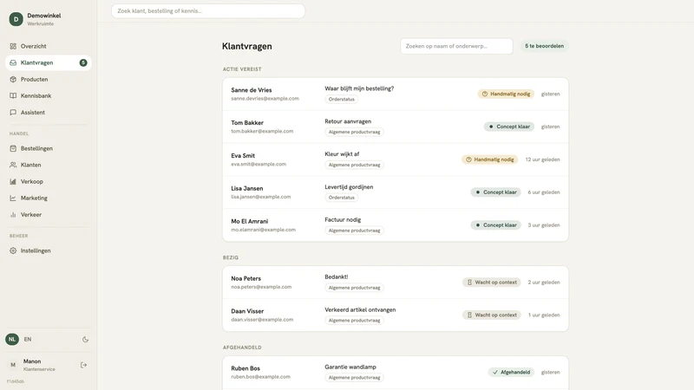Click the Producten box icon
Image resolution: width=694 pixels, height=390 pixels.
(x=13, y=79)
